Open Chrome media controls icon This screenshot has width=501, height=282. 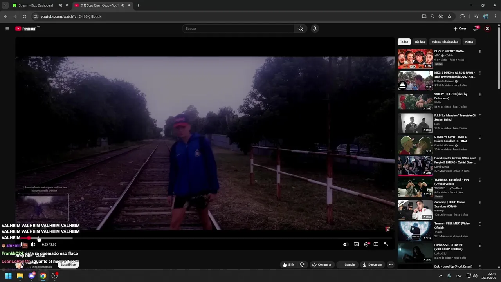point(476,16)
